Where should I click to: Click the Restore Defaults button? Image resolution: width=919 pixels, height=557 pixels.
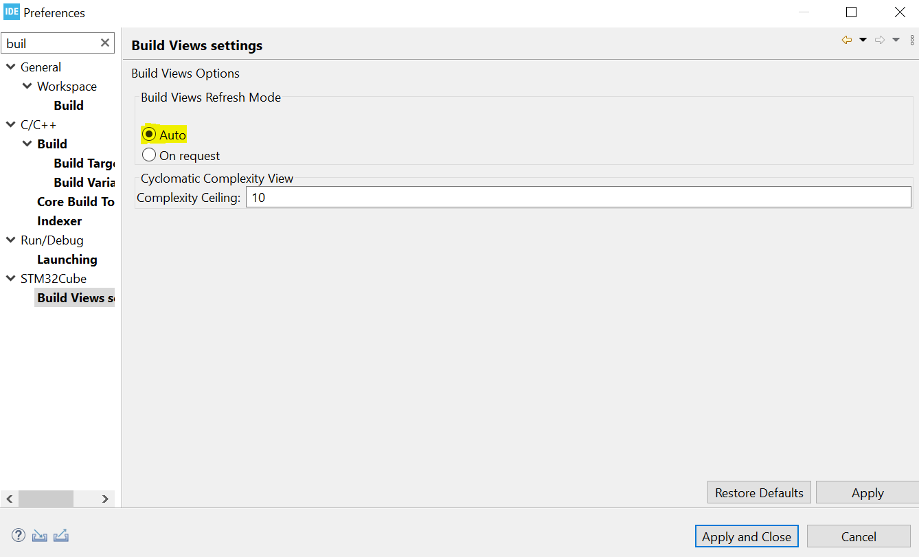point(758,492)
